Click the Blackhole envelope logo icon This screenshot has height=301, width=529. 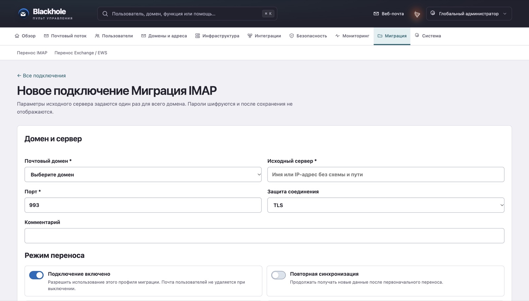tap(23, 14)
